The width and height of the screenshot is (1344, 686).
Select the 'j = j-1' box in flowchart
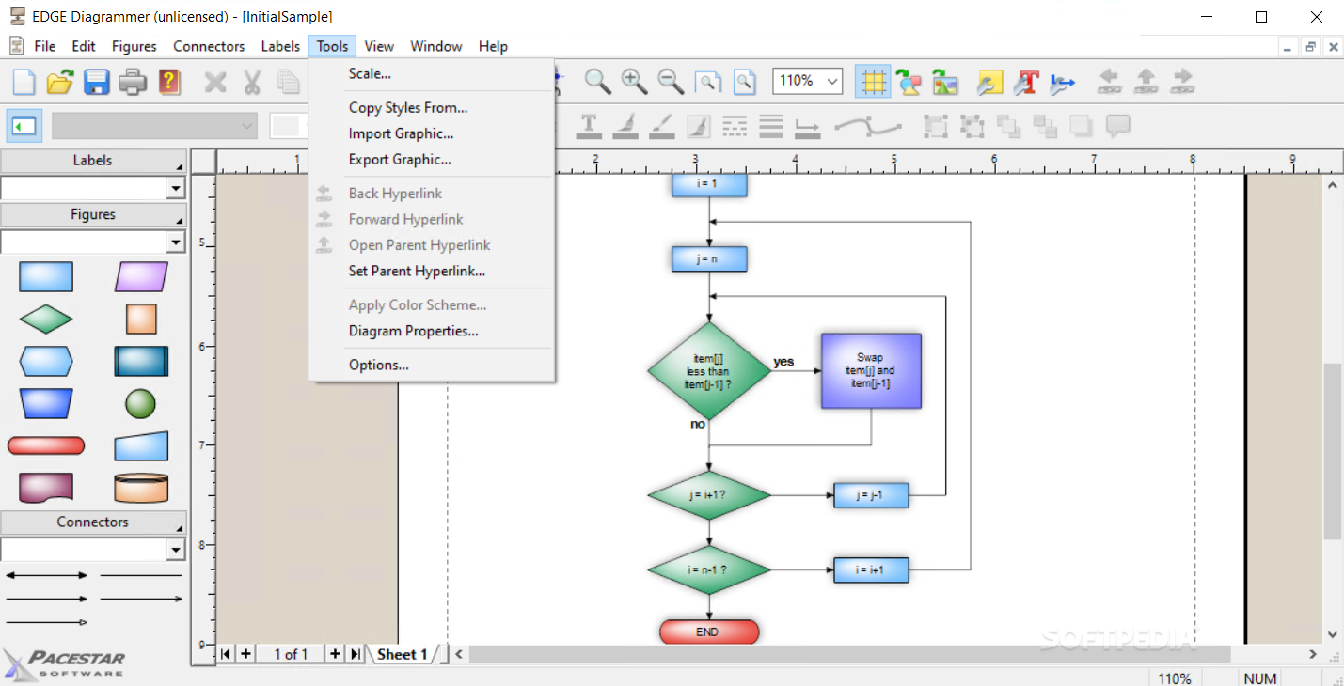(x=871, y=495)
